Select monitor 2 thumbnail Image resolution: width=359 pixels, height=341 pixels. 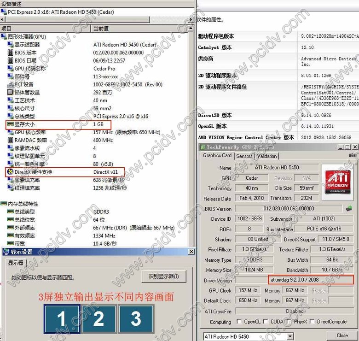pyautogui.click(x=98, y=319)
